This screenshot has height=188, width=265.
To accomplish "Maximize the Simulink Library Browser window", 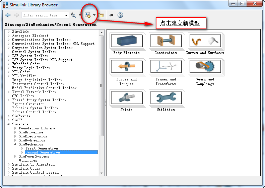I will tap(242, 4).
